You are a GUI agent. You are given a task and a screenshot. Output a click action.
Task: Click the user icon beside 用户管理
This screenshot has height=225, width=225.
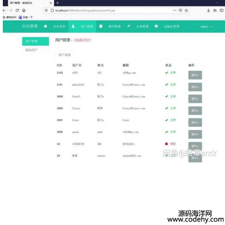[73, 26]
